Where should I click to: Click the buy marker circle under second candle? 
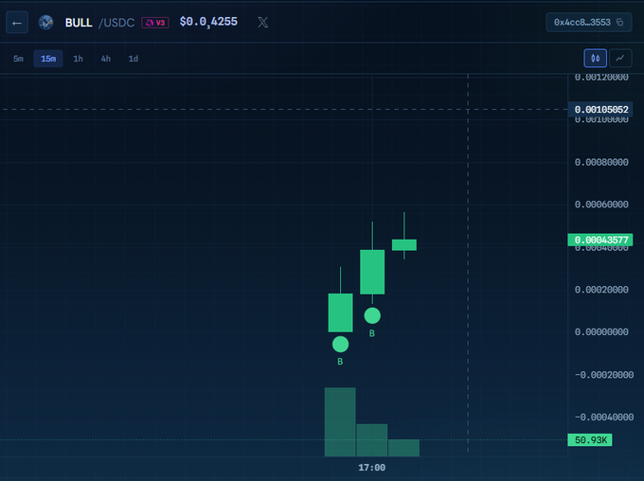372,315
